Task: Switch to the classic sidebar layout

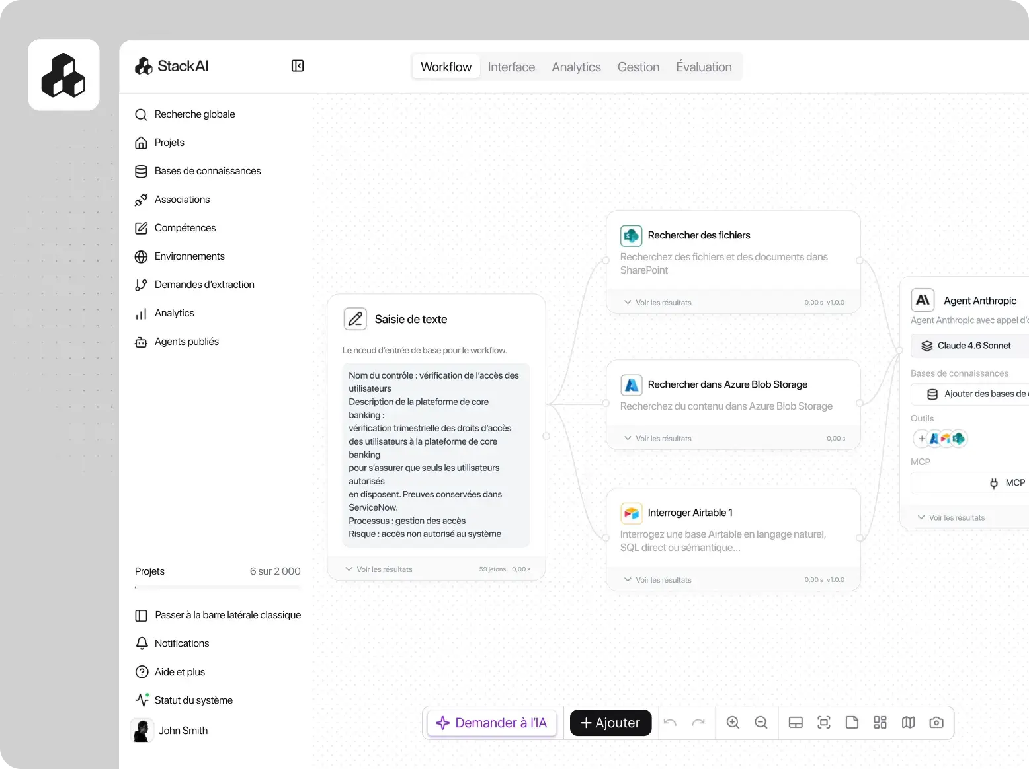Action: 218,616
